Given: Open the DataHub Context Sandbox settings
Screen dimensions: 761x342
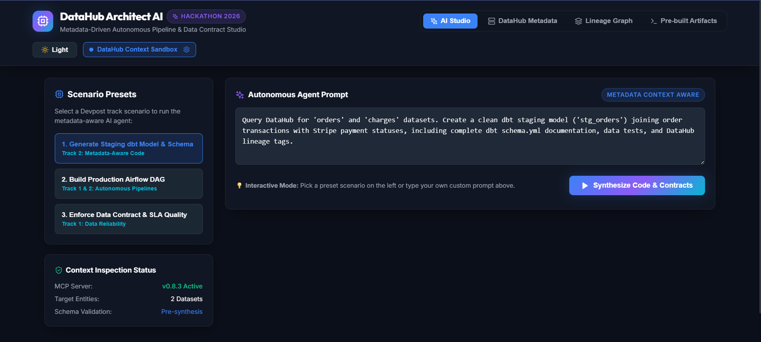Looking at the screenshot, I should pyautogui.click(x=139, y=50).
